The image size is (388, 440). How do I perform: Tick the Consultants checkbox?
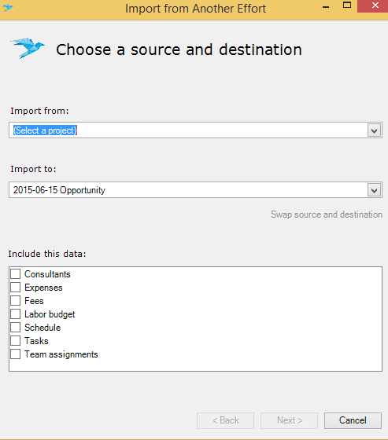(16, 274)
